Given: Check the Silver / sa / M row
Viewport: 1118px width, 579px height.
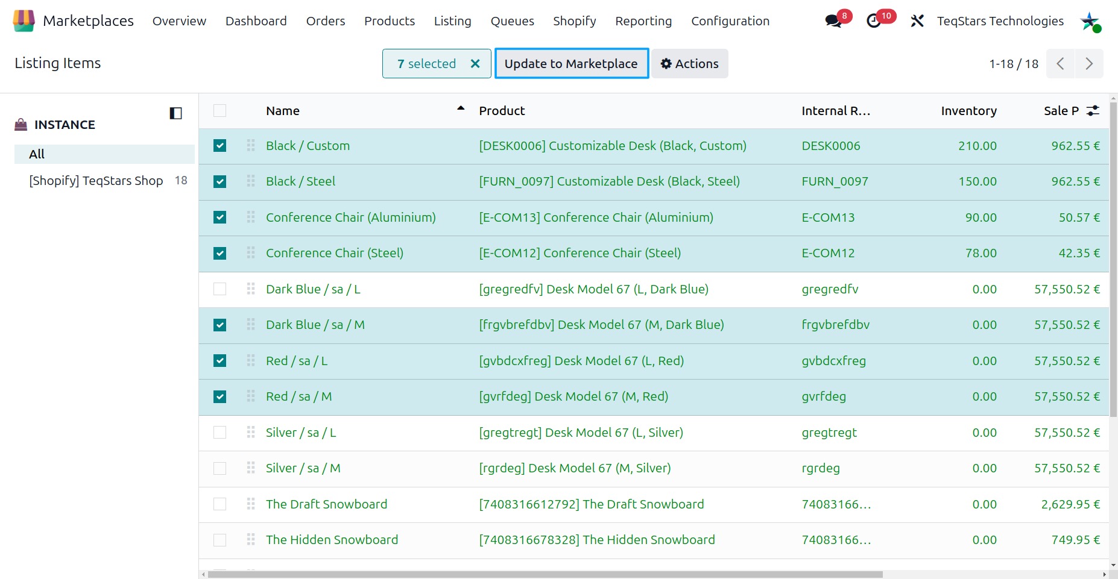Looking at the screenshot, I should [220, 468].
